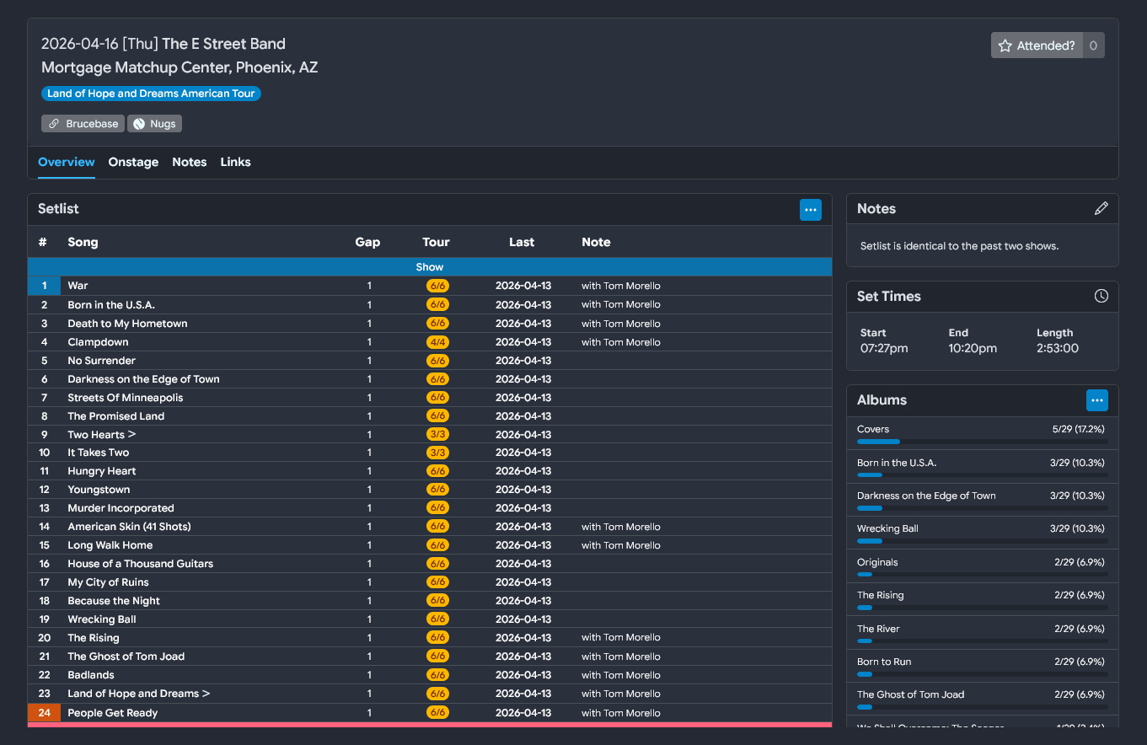This screenshot has width=1147, height=745.
Task: Open the Setlist three-dot options menu
Action: tap(810, 210)
